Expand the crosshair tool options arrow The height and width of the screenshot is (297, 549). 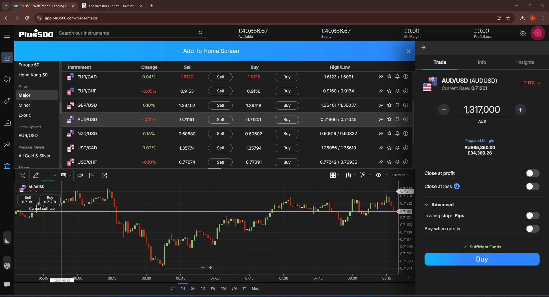55,175
